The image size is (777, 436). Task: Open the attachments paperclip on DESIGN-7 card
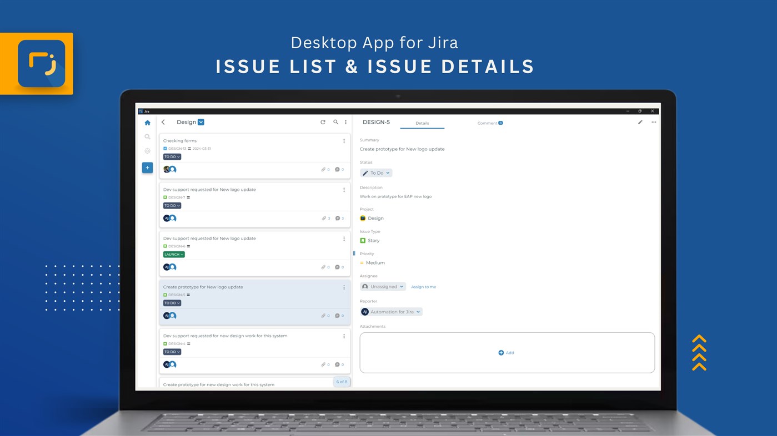(x=323, y=217)
